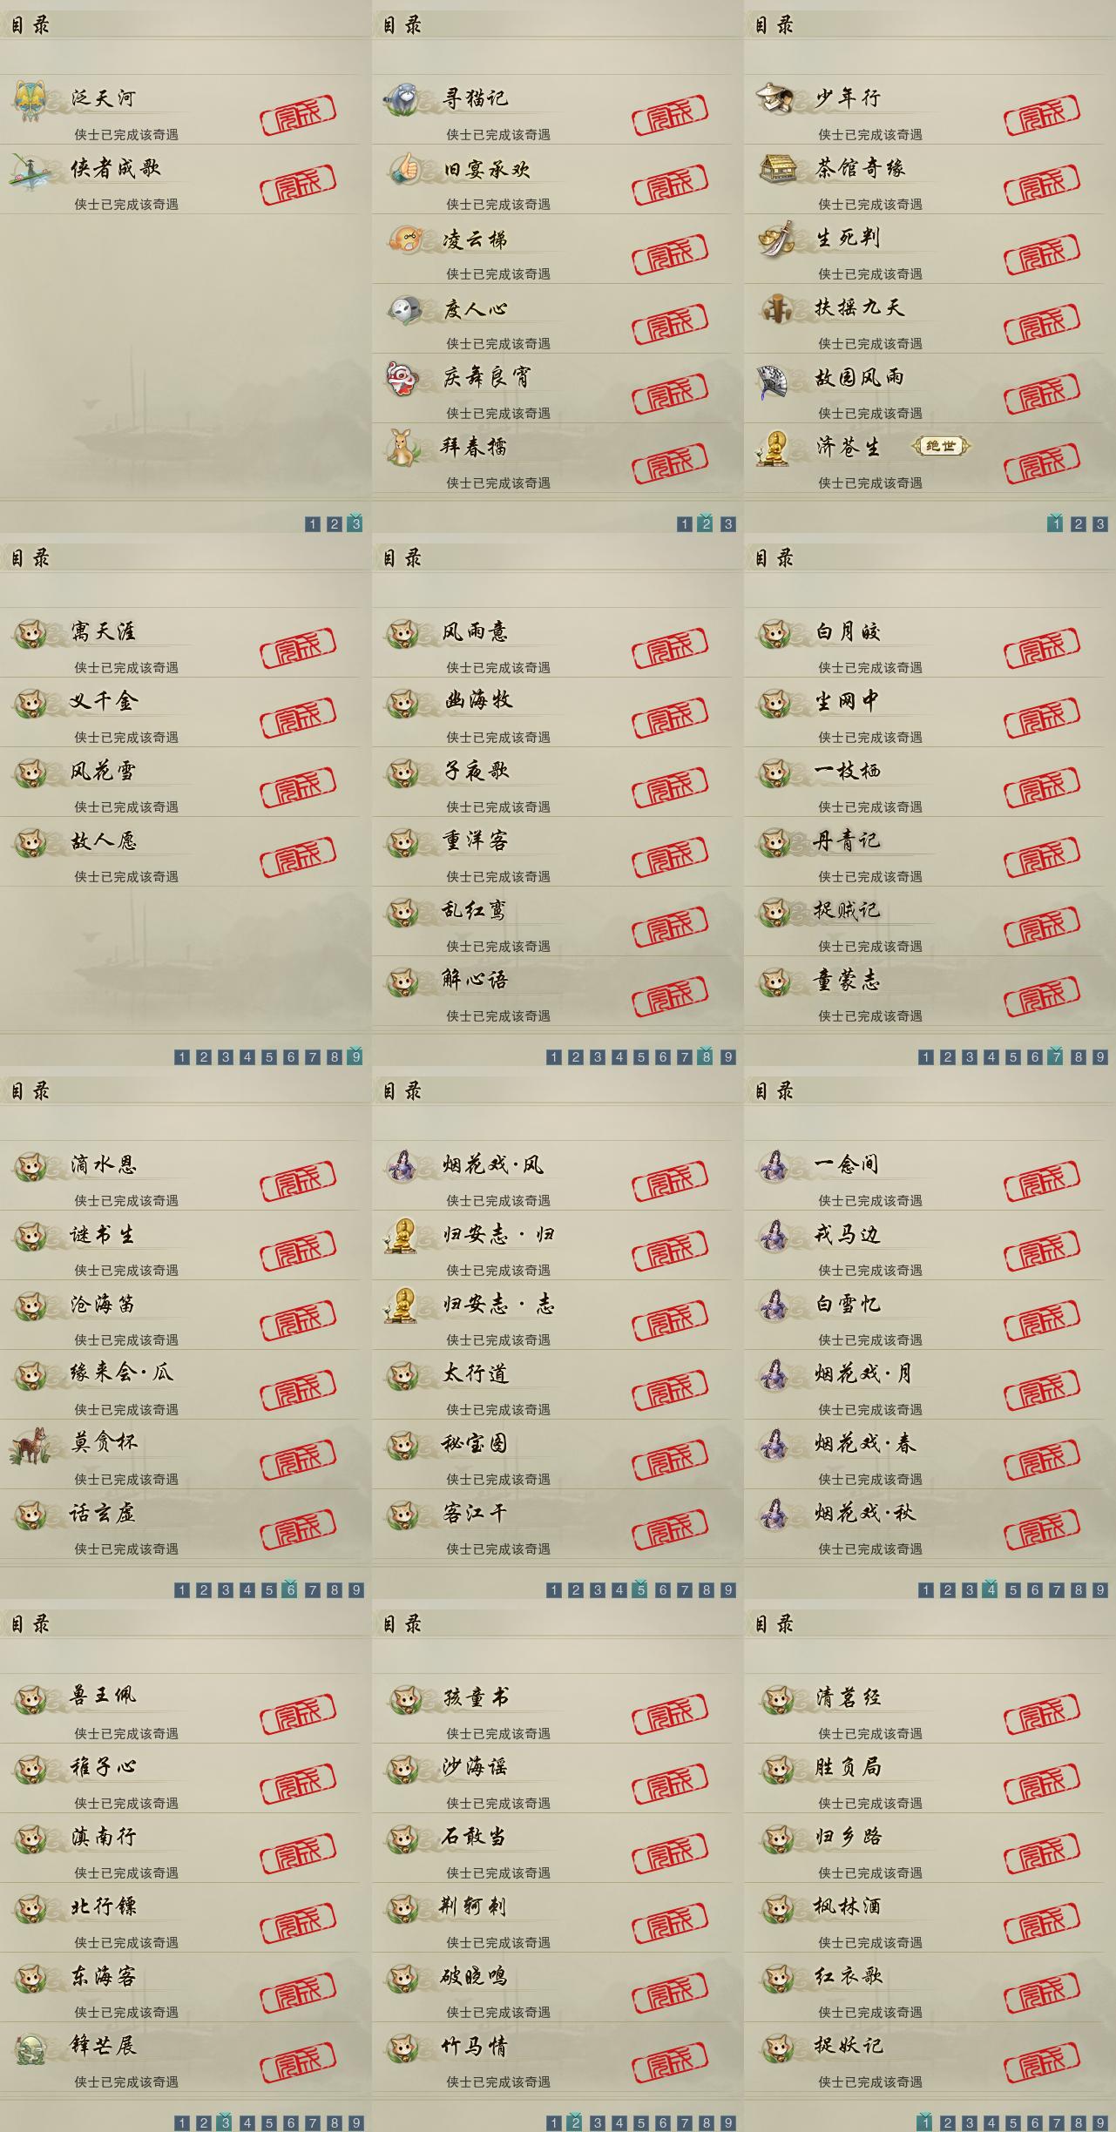Select the thumbs-up icon for 旧宴承欢
The height and width of the screenshot is (2132, 1116).
tap(402, 168)
